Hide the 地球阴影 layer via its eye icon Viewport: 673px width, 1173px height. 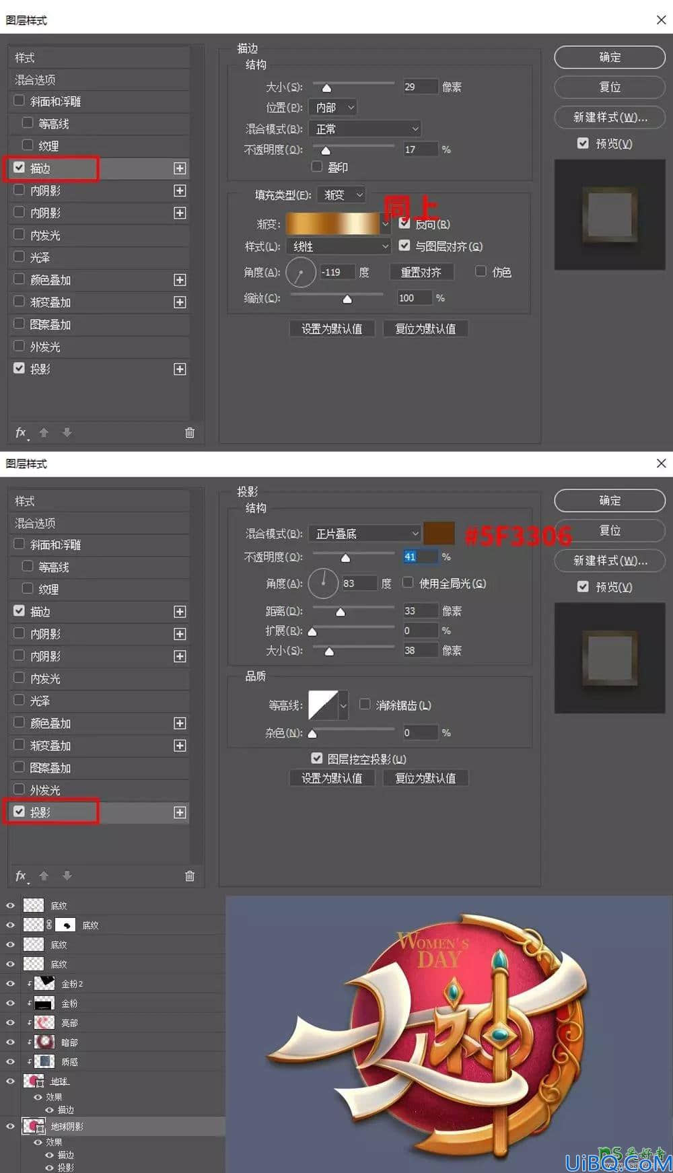pyautogui.click(x=10, y=1126)
